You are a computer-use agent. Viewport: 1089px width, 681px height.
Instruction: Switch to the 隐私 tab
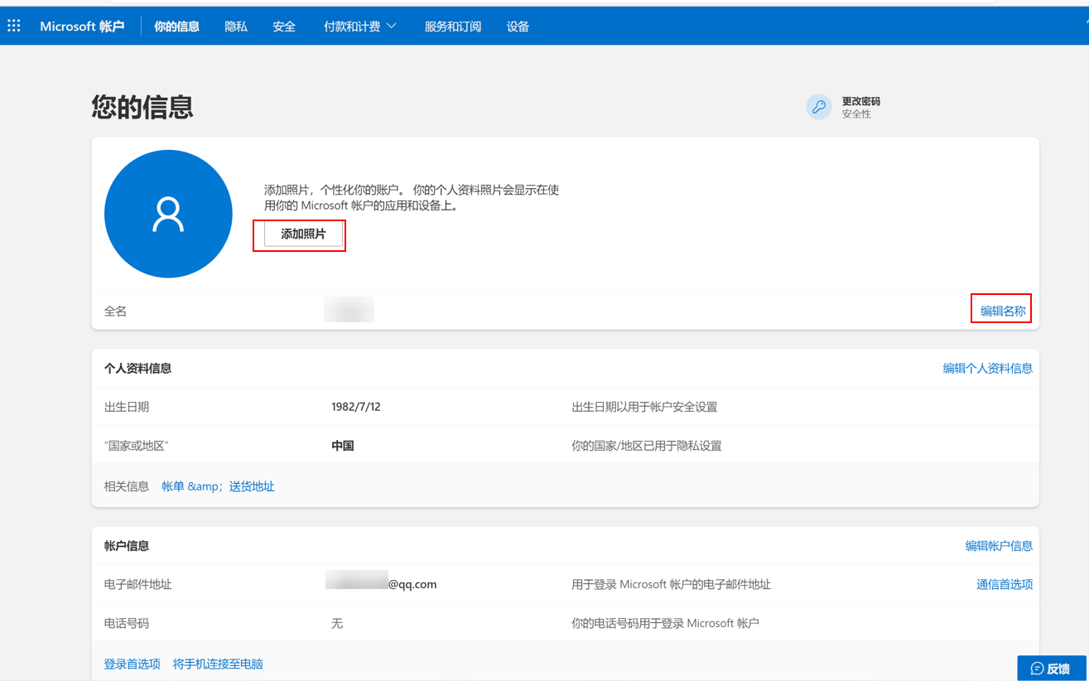point(236,27)
